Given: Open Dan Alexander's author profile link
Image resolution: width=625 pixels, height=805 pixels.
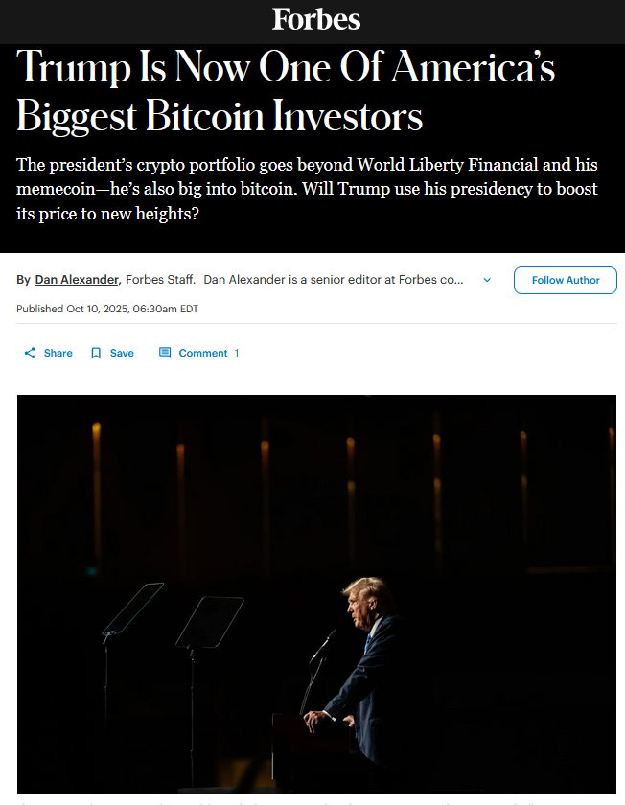Looking at the screenshot, I should (x=77, y=280).
